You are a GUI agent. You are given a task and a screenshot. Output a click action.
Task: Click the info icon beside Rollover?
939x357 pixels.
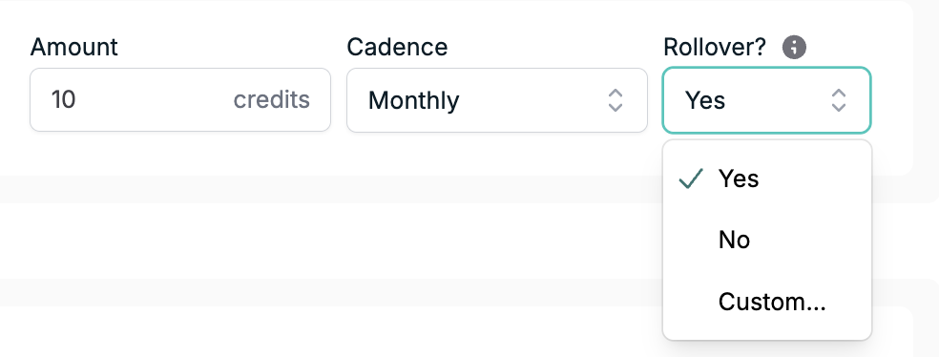click(x=794, y=47)
